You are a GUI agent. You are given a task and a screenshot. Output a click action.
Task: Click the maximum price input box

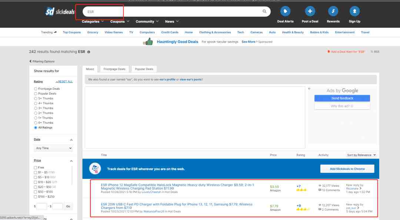(x=57, y=206)
